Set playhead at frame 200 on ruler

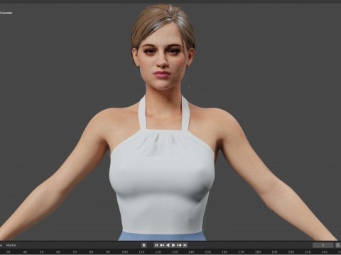tap(291, 252)
